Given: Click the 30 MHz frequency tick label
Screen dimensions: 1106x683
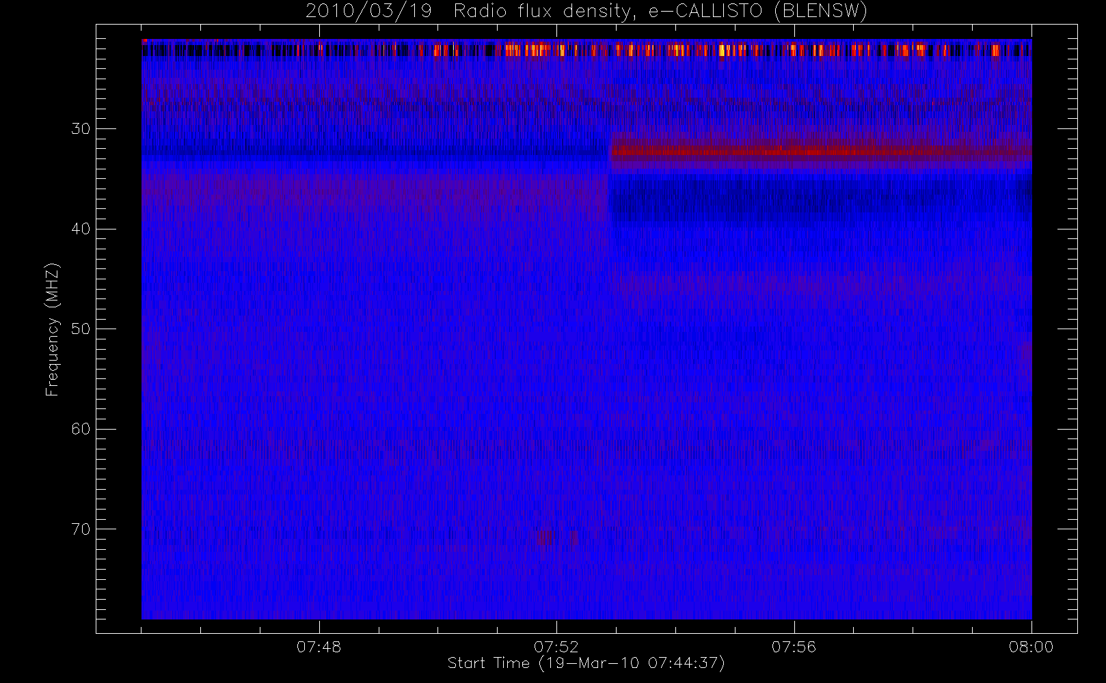Looking at the screenshot, I should 81,129.
